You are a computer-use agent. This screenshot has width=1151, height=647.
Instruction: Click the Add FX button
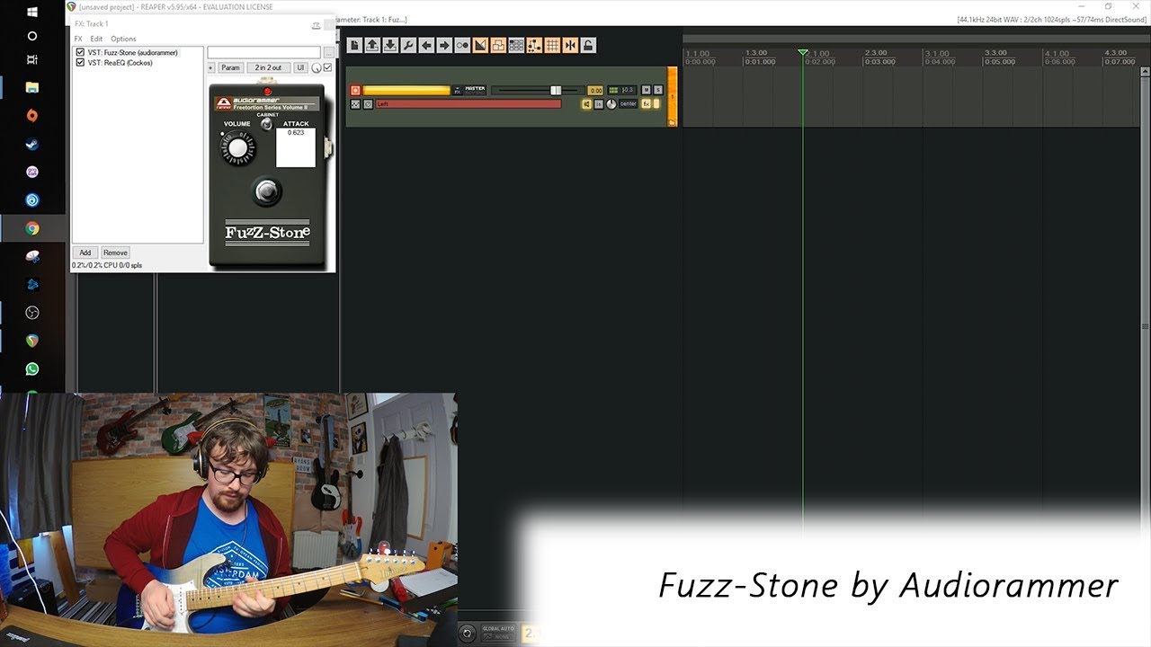[x=85, y=253]
